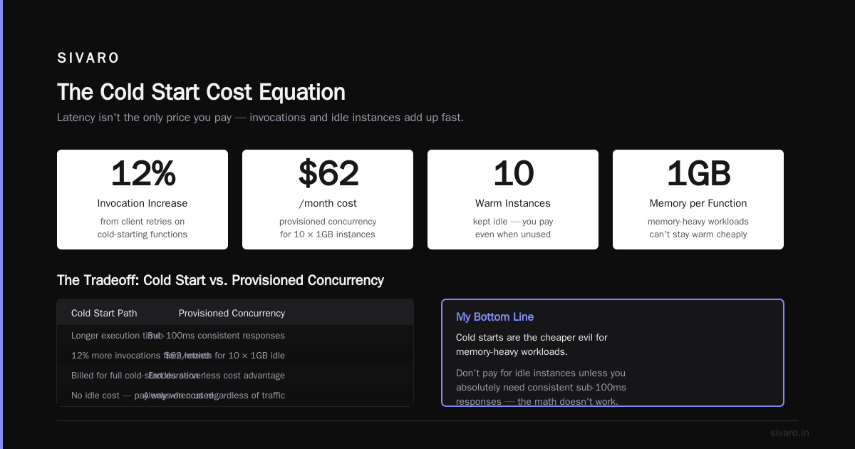Click the large $62 statistic number
Image resolution: width=855 pixels, height=449 pixels.
[328, 174]
